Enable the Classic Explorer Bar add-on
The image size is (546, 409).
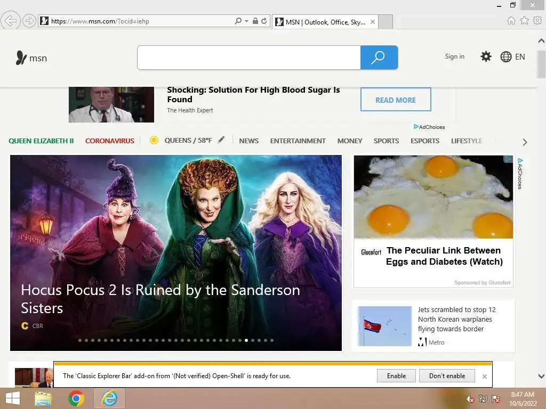[x=396, y=376]
